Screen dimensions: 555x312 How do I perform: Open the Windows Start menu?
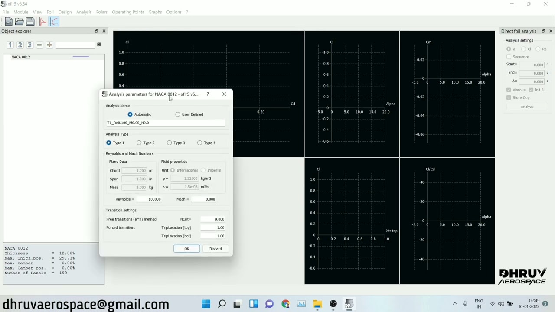(x=206, y=304)
